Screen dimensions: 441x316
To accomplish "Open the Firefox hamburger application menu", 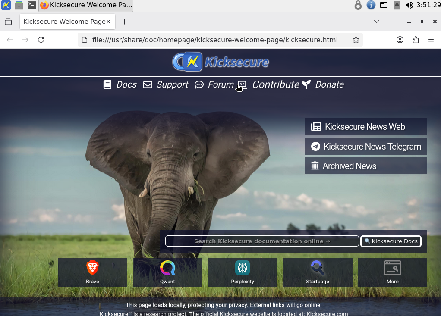I will pos(431,40).
